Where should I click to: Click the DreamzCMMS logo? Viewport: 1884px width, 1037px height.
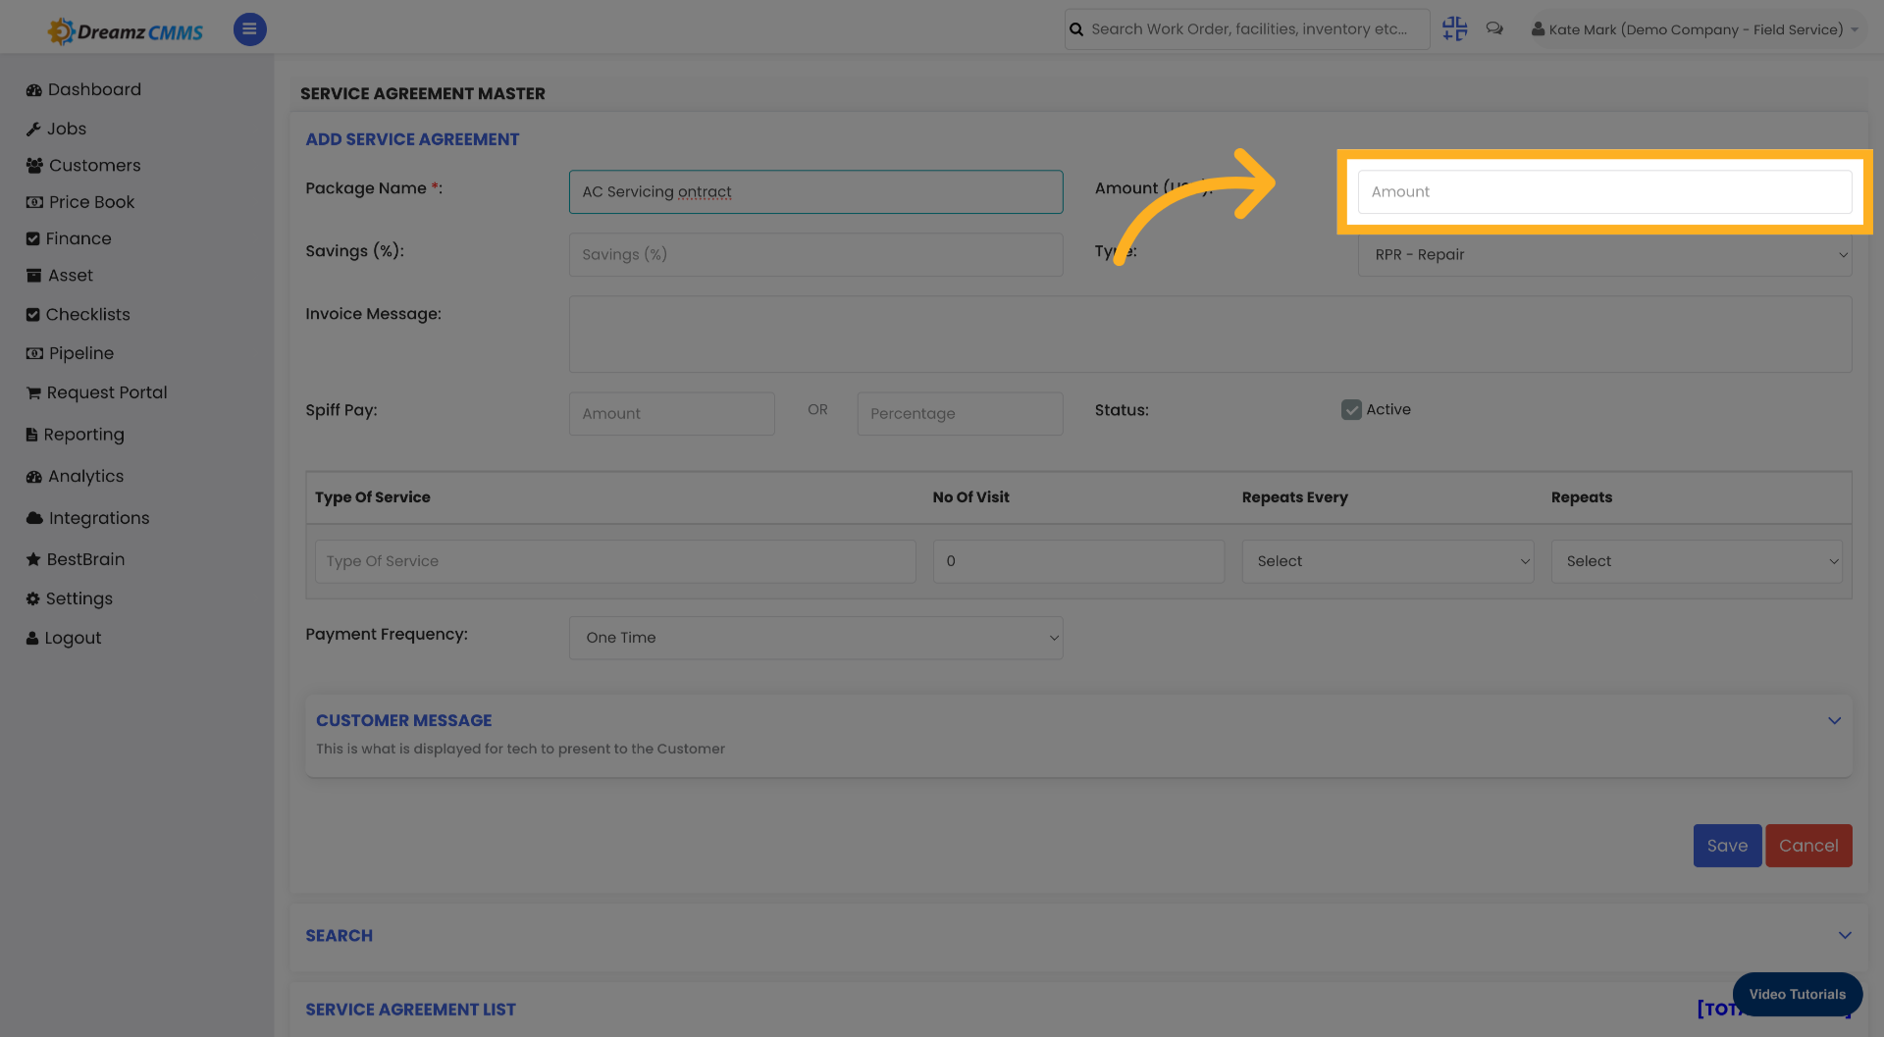[125, 29]
